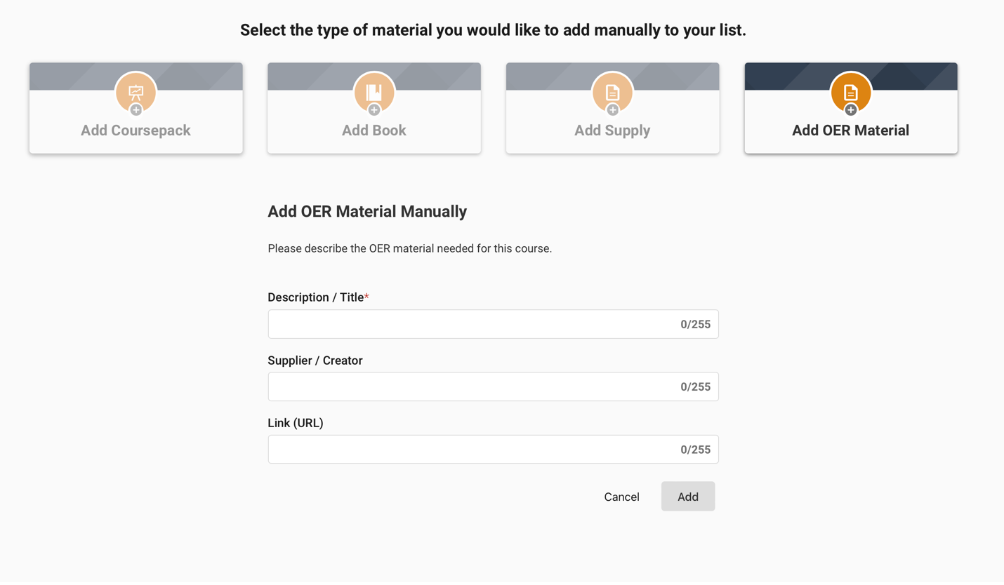Click the Add Supply document icon
Viewport: 1004px width, 585px height.
[612, 91]
